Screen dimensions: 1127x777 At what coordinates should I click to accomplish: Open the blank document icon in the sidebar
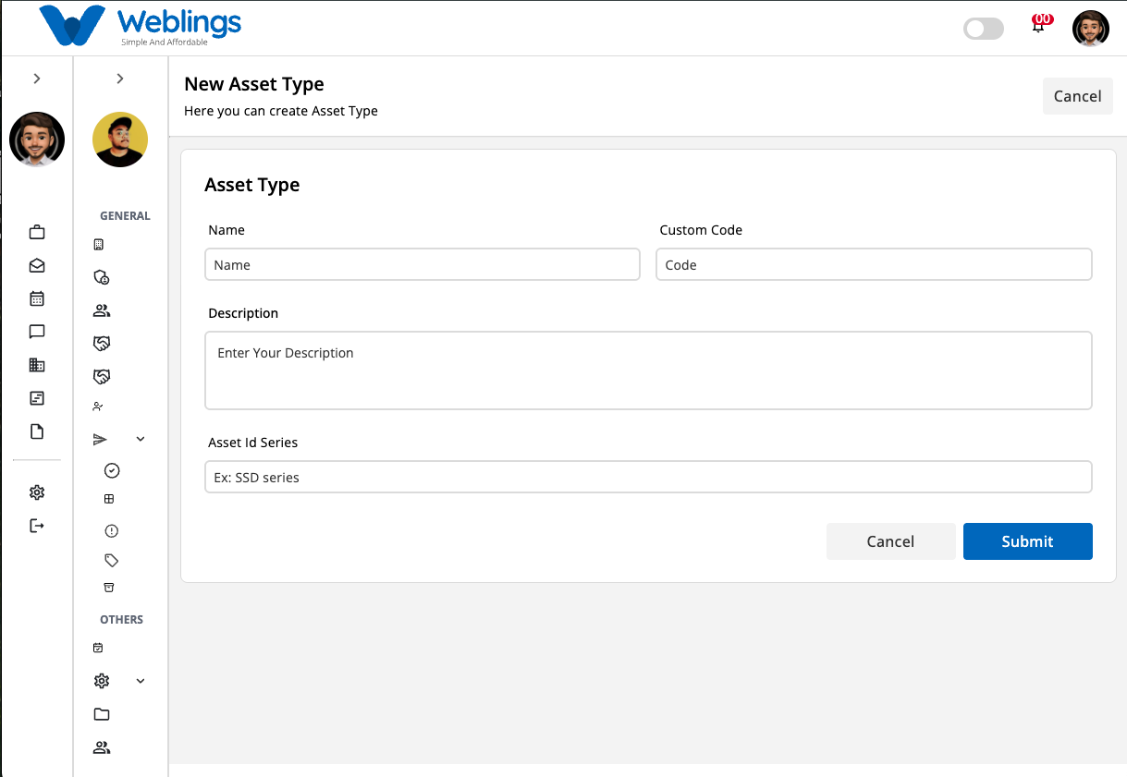click(37, 431)
